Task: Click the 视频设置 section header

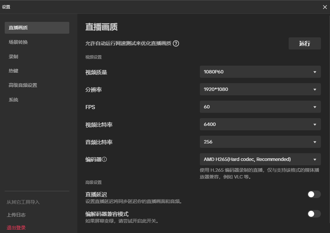Action: (94, 57)
